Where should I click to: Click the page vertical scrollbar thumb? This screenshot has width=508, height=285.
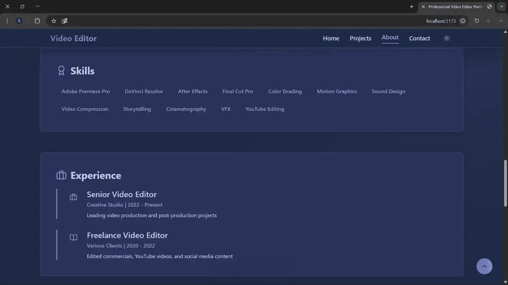[505, 182]
